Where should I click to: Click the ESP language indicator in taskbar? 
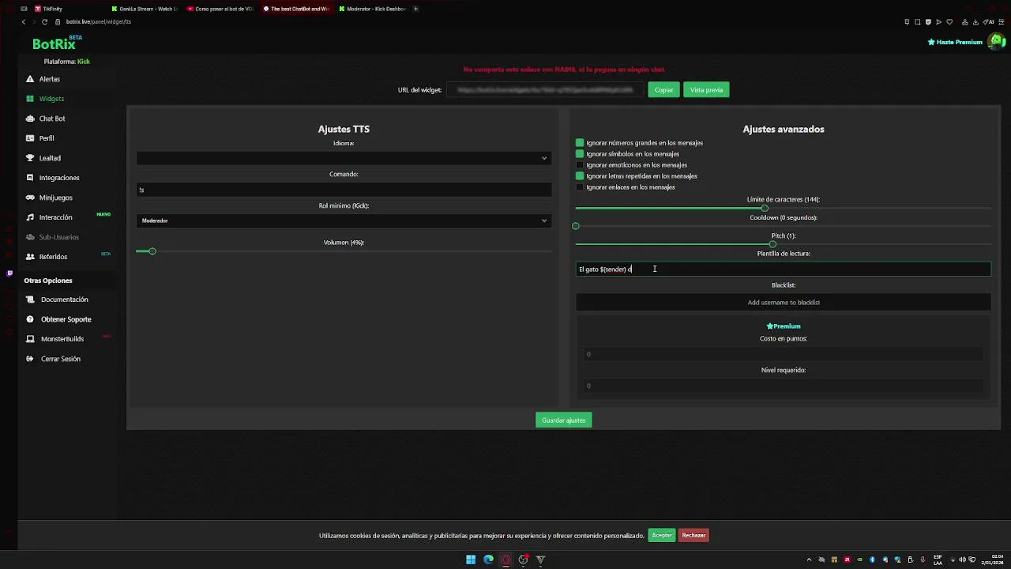(x=938, y=560)
